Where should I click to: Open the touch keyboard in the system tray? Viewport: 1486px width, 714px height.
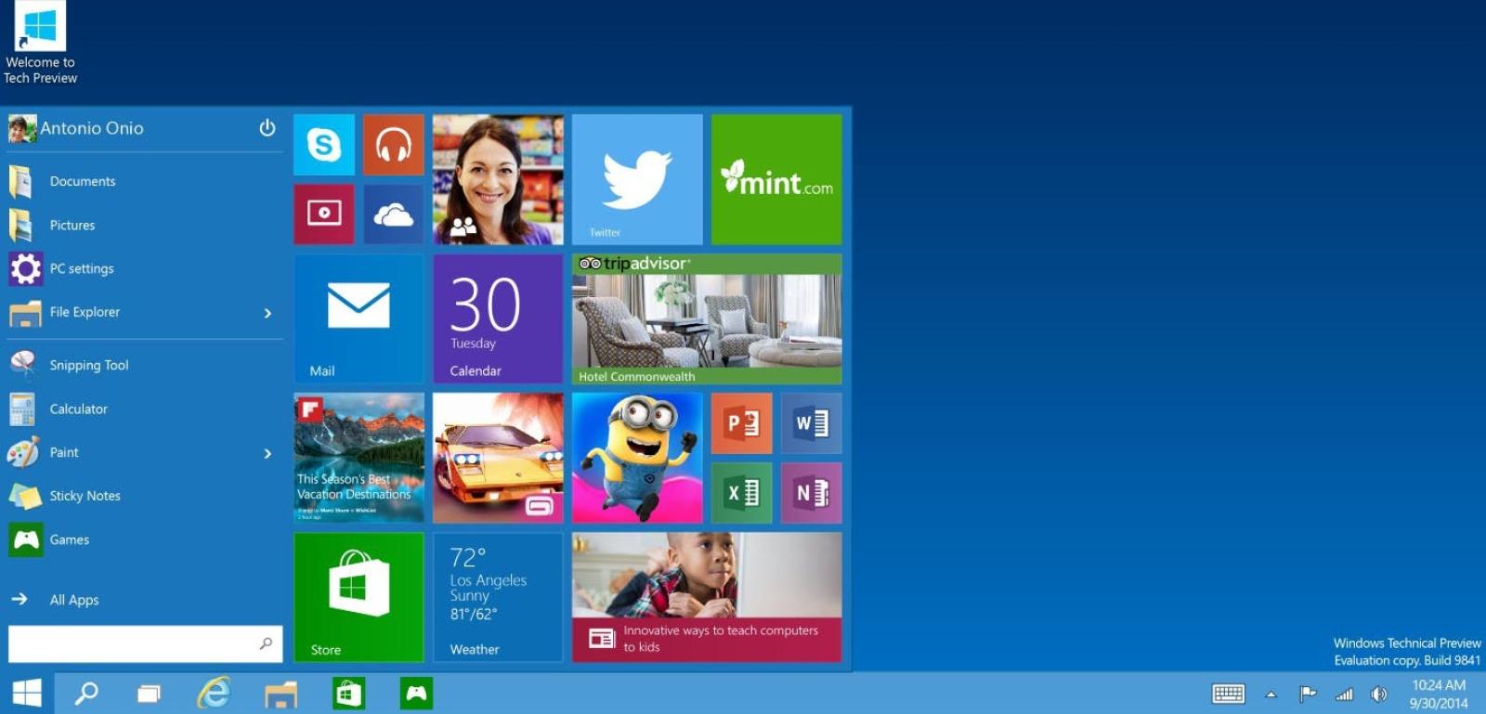pyautogui.click(x=1229, y=694)
